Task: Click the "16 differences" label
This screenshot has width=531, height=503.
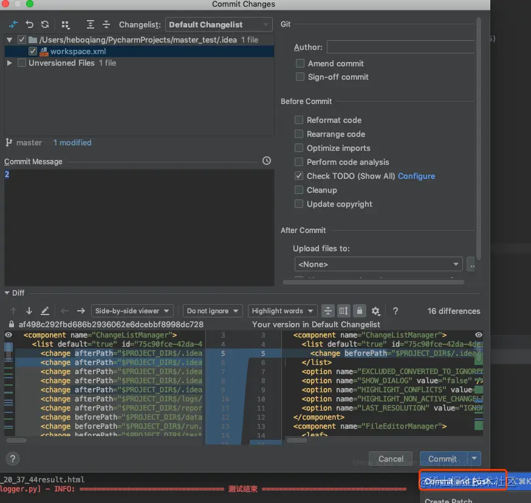Action: click(453, 311)
